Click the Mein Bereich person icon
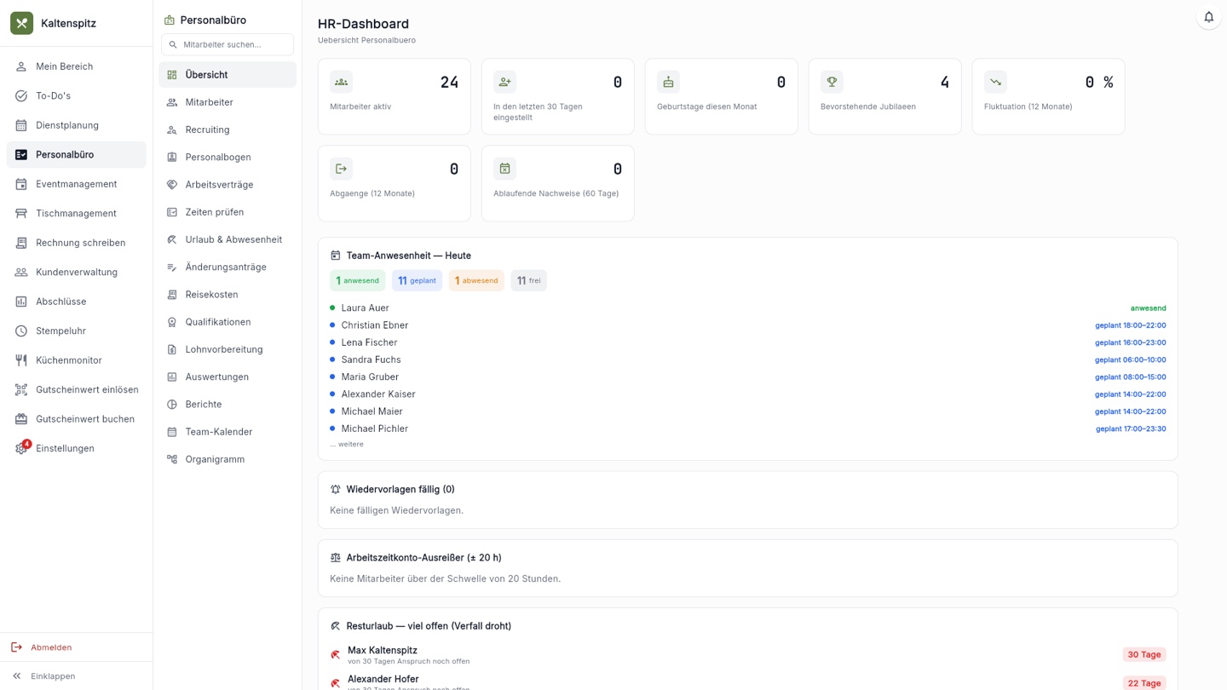This screenshot has width=1227, height=690. click(21, 66)
